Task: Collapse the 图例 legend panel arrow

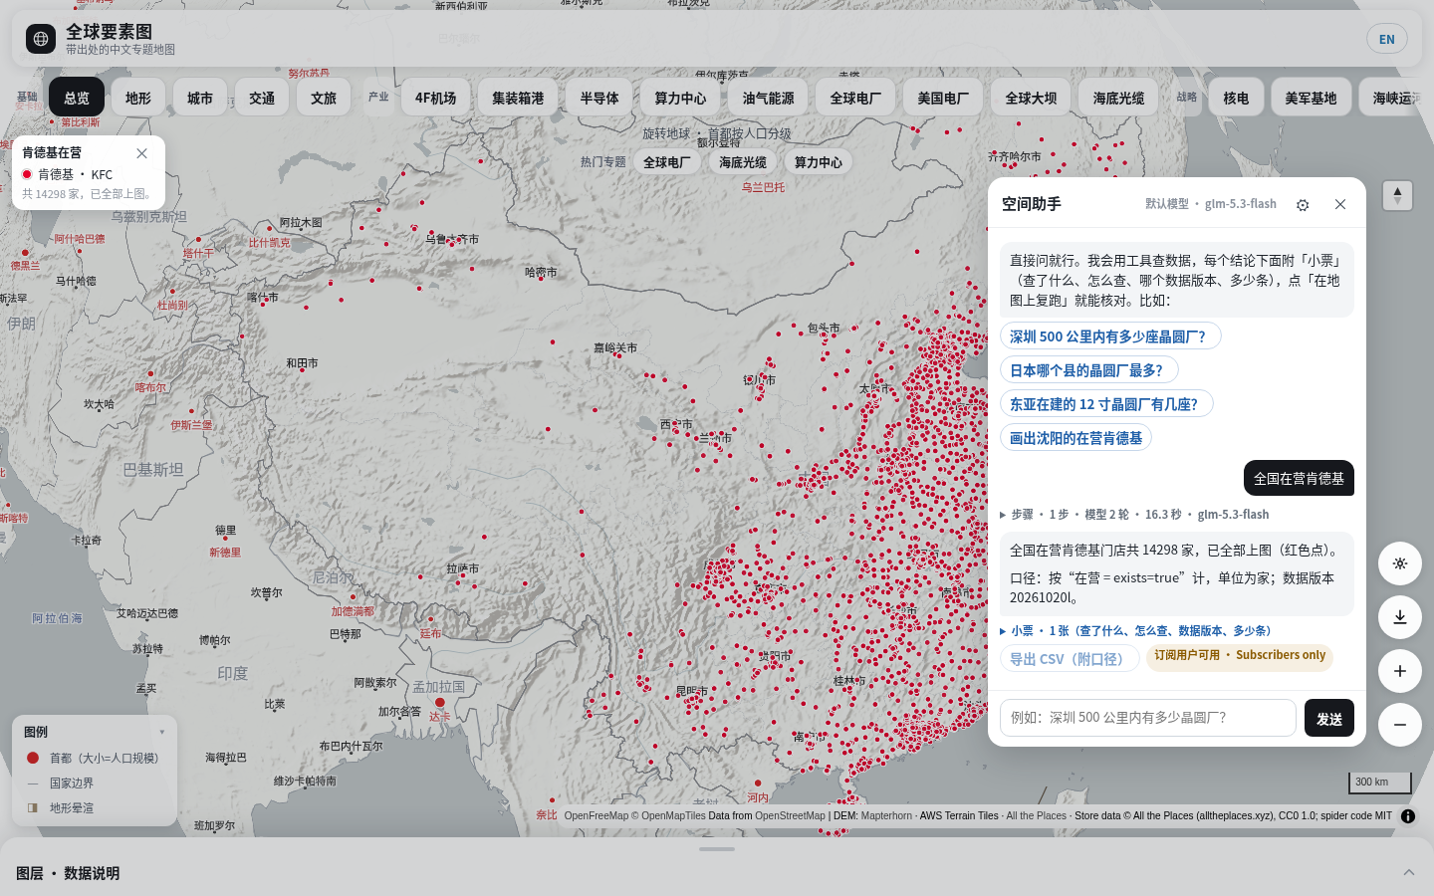Action: (162, 732)
